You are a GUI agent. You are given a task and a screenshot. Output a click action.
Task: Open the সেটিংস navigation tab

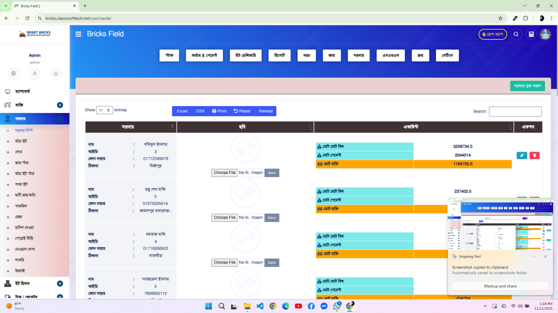click(x=447, y=55)
